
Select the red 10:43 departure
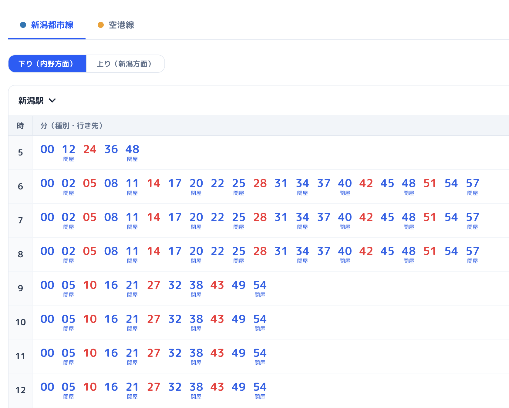click(x=217, y=319)
